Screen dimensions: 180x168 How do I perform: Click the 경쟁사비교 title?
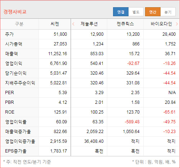tap(15, 12)
